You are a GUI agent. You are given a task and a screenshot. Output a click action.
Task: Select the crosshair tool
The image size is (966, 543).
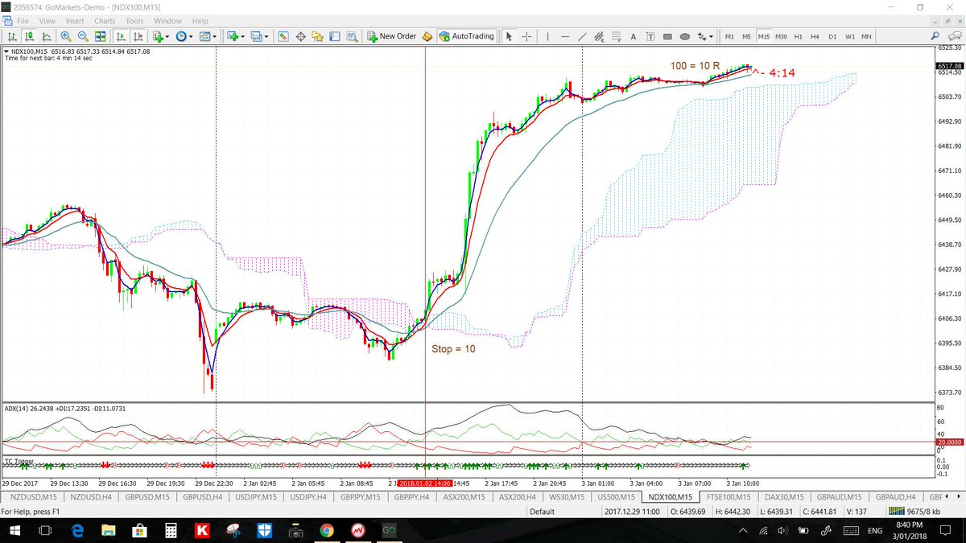point(526,36)
